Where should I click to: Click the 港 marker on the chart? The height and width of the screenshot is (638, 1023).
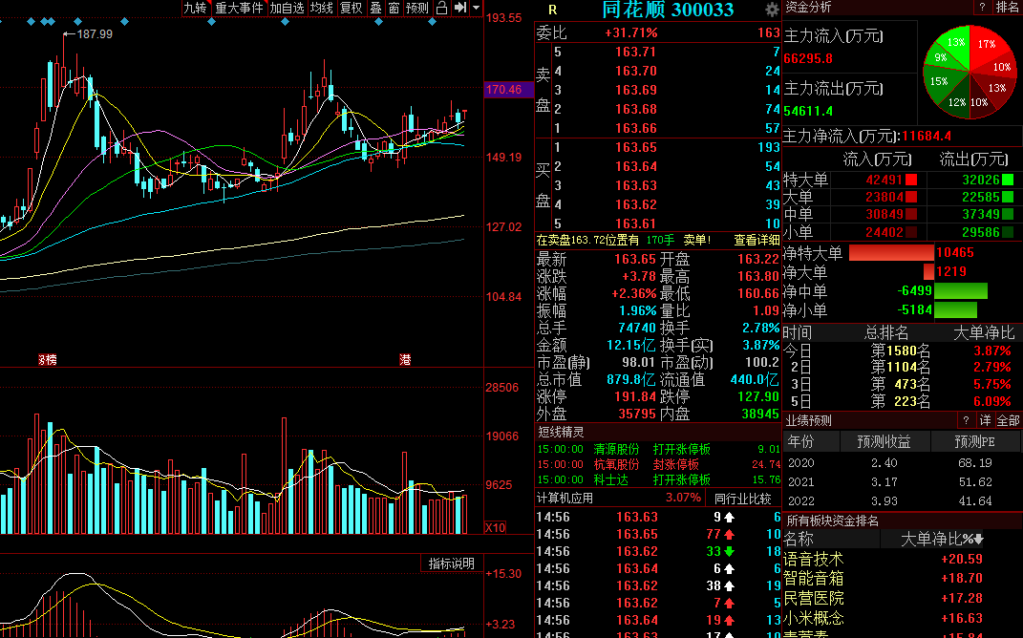405,359
